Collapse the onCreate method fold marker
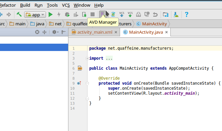Image resolution: width=222 pixels, height=131 pixels. coord(87,83)
